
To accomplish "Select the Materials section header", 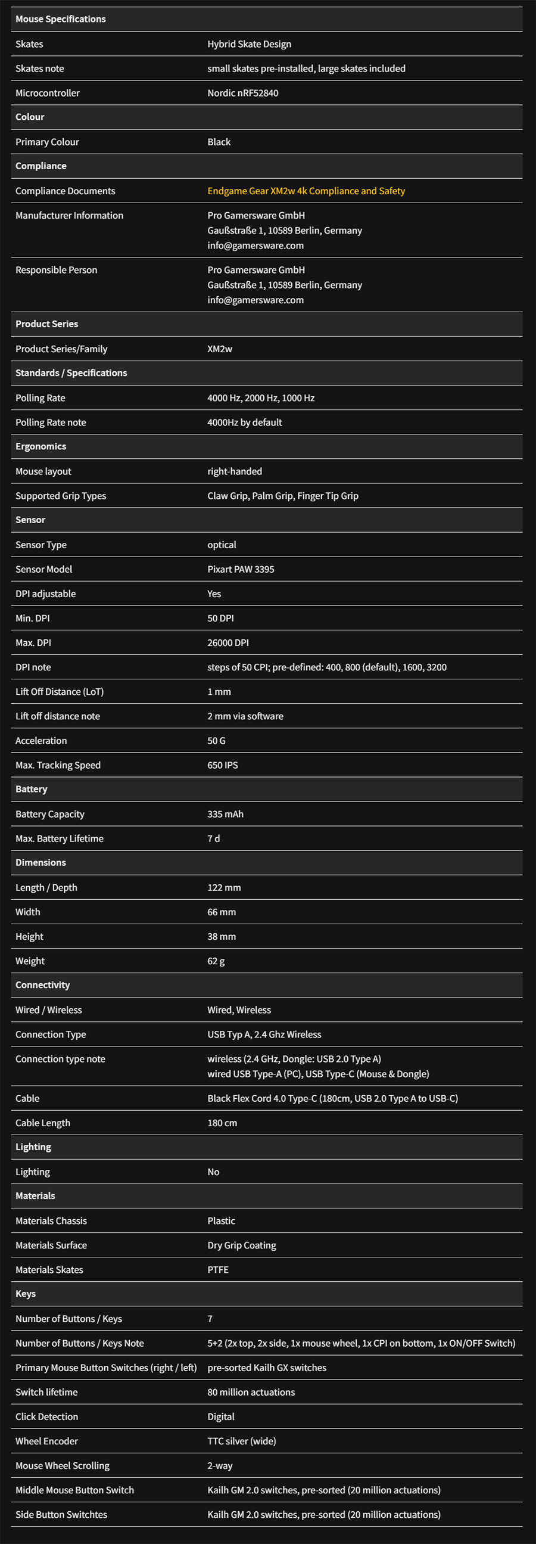I will point(35,1196).
